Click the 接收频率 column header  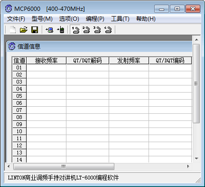pyautogui.click(x=47, y=60)
